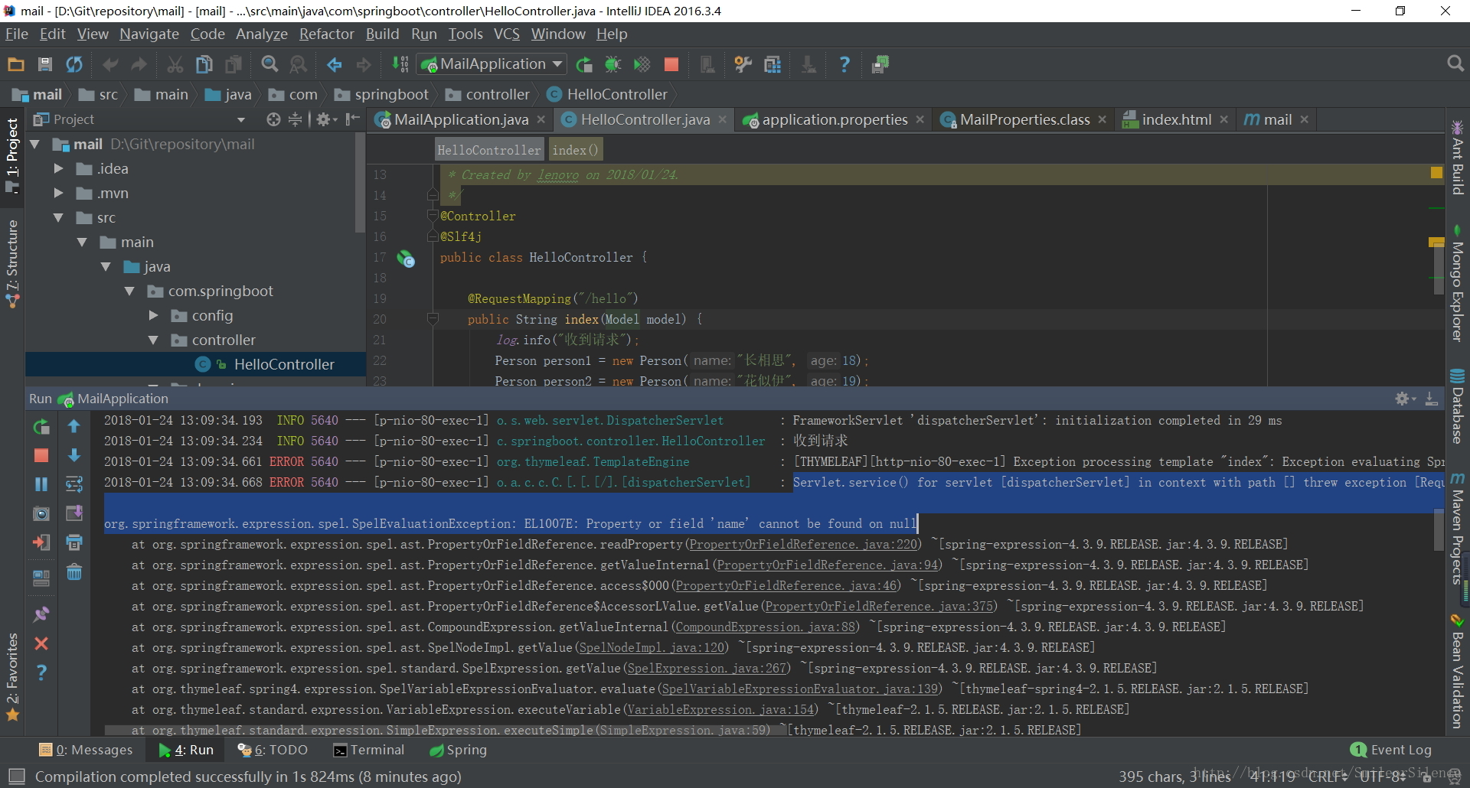Click the red Stop toolbar icon
This screenshot has width=1470, height=788.
point(671,64)
